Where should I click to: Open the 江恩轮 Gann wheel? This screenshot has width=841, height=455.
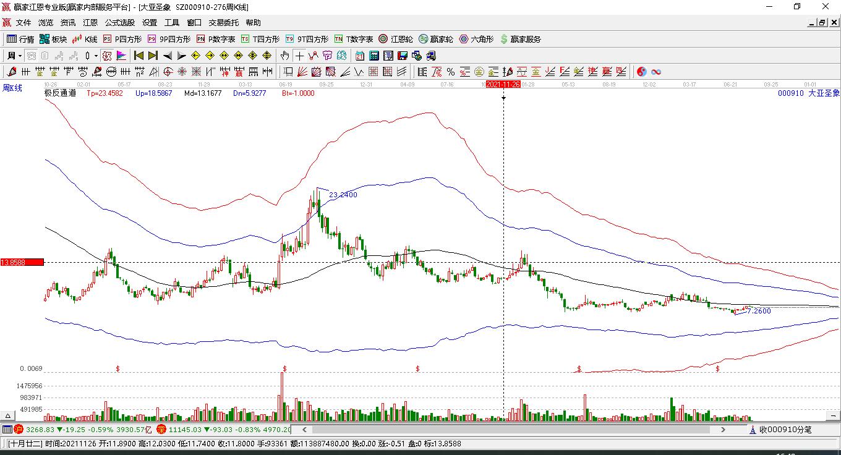[396, 39]
